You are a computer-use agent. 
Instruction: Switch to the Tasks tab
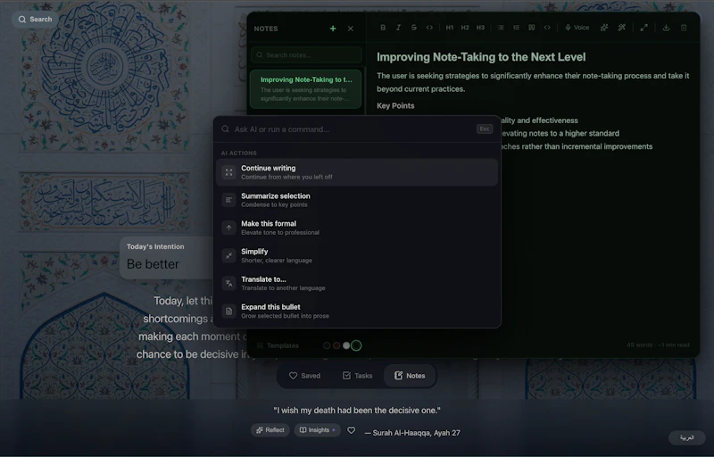coord(358,376)
